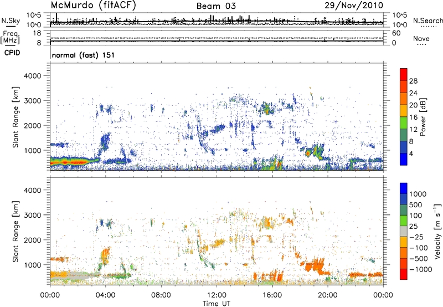Click the 'Velocity [m s⁻¹]' color bar label
443x307 pixels.
[x=437, y=231]
